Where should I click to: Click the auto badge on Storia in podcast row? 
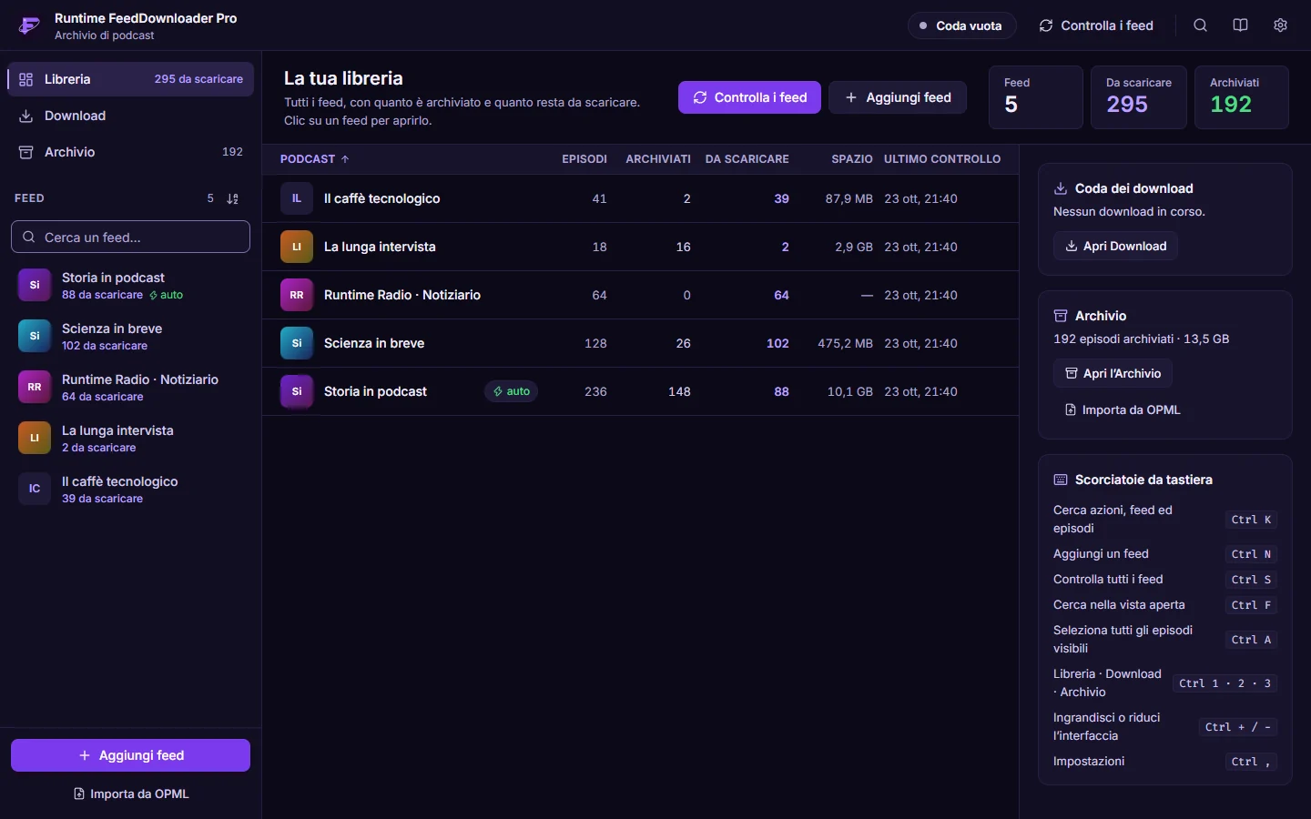511,391
